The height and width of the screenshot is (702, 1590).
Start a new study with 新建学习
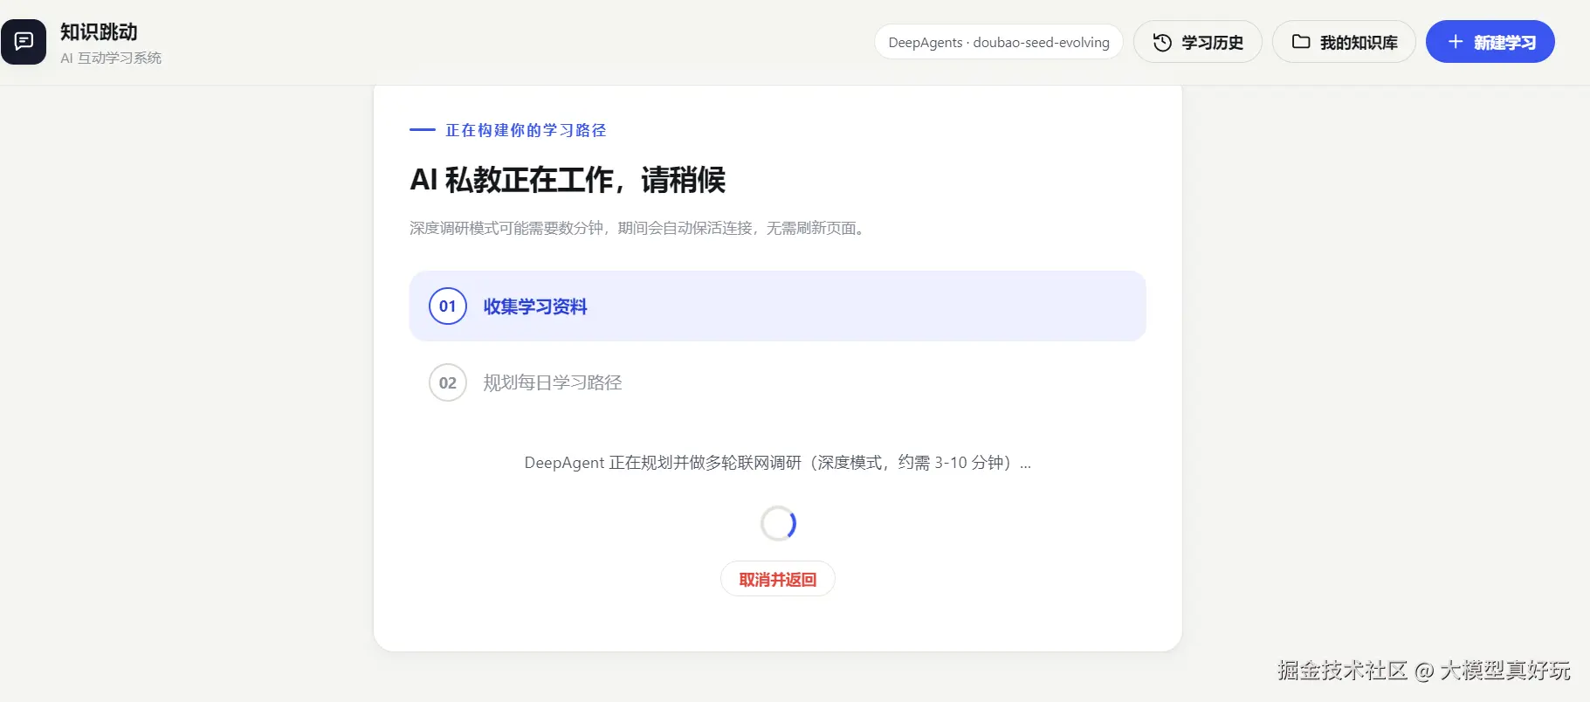(1490, 42)
